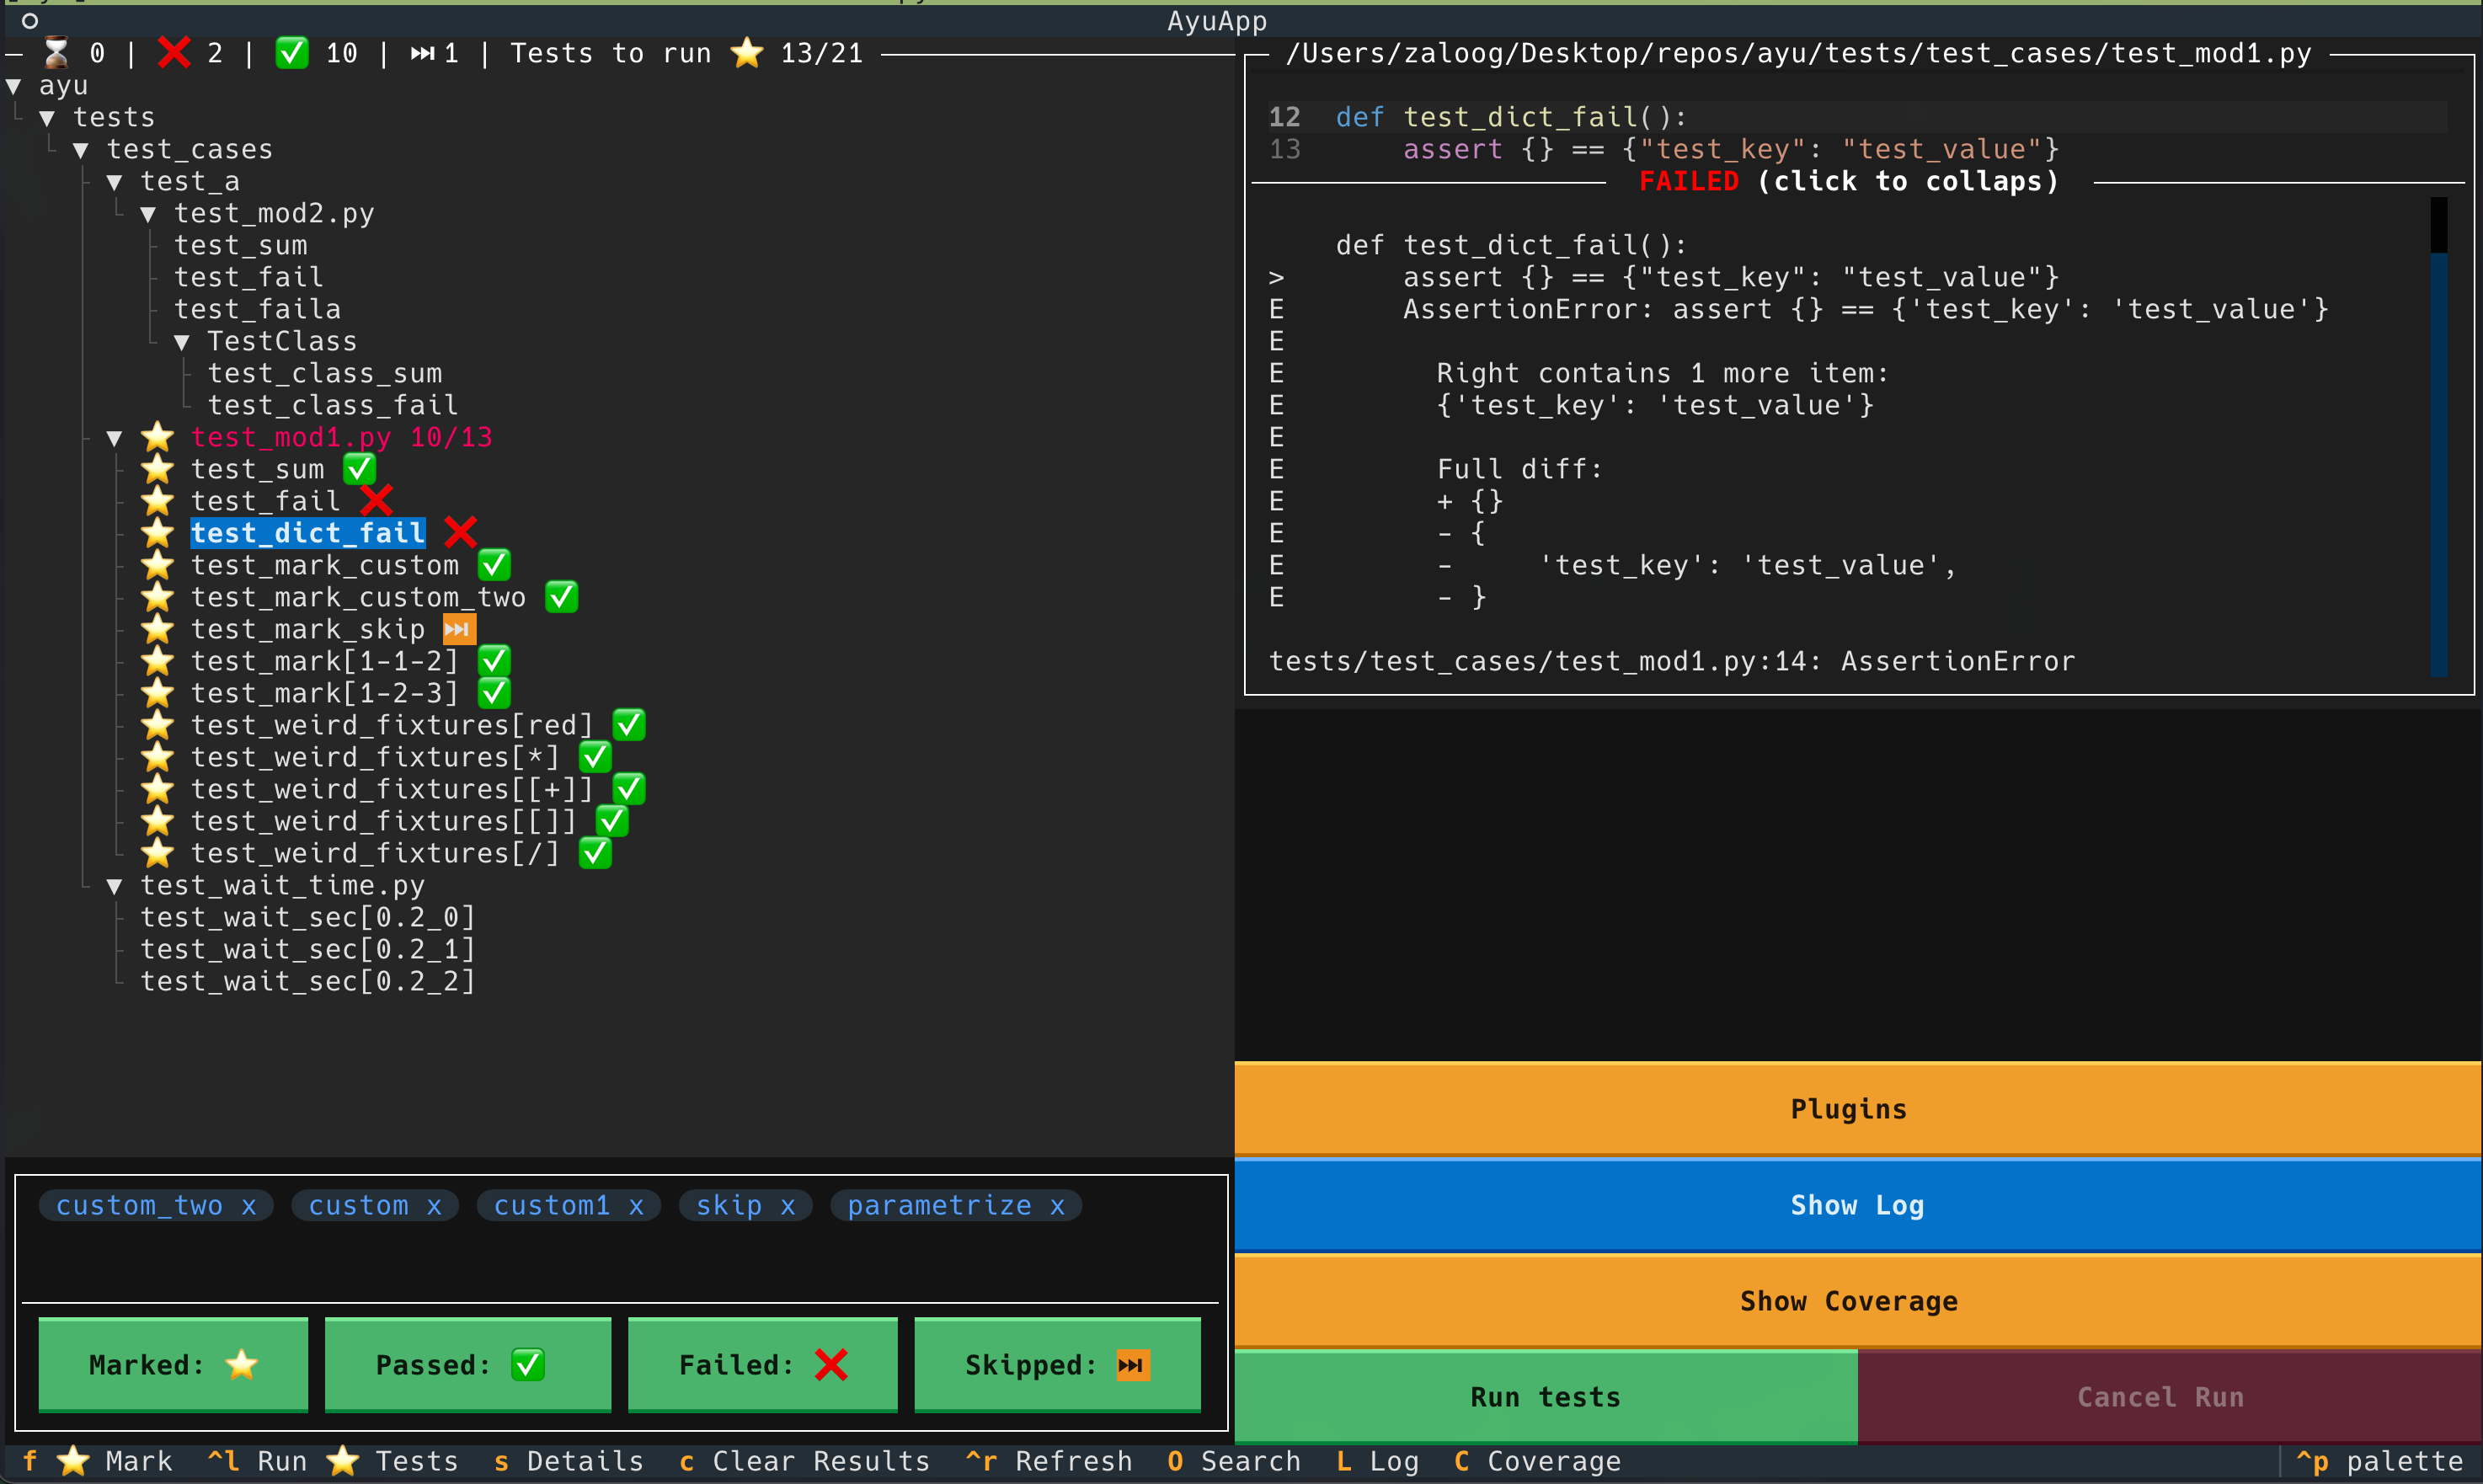Select test_wait_sec[0.2_1] tree item
Screen dimensions: 2483x1484
pyautogui.click(x=307, y=949)
